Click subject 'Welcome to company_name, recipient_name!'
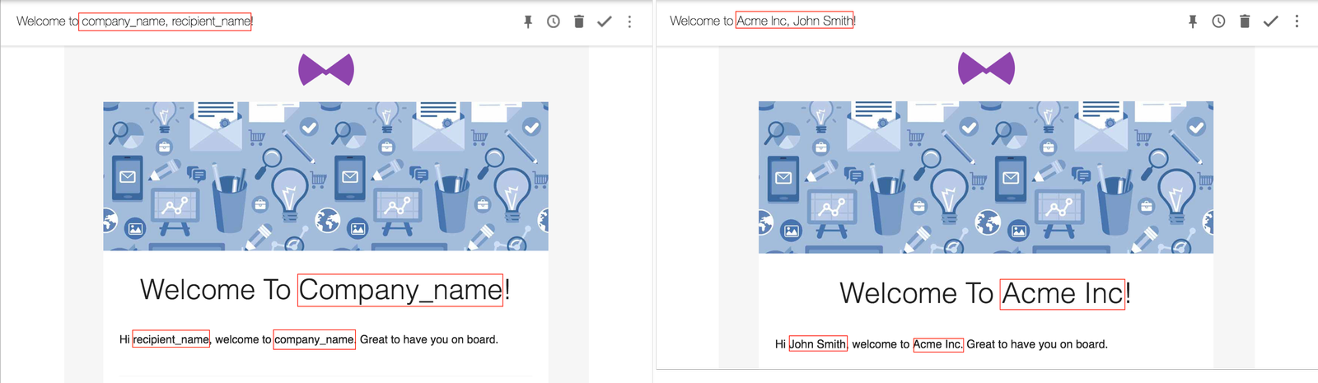 (135, 21)
